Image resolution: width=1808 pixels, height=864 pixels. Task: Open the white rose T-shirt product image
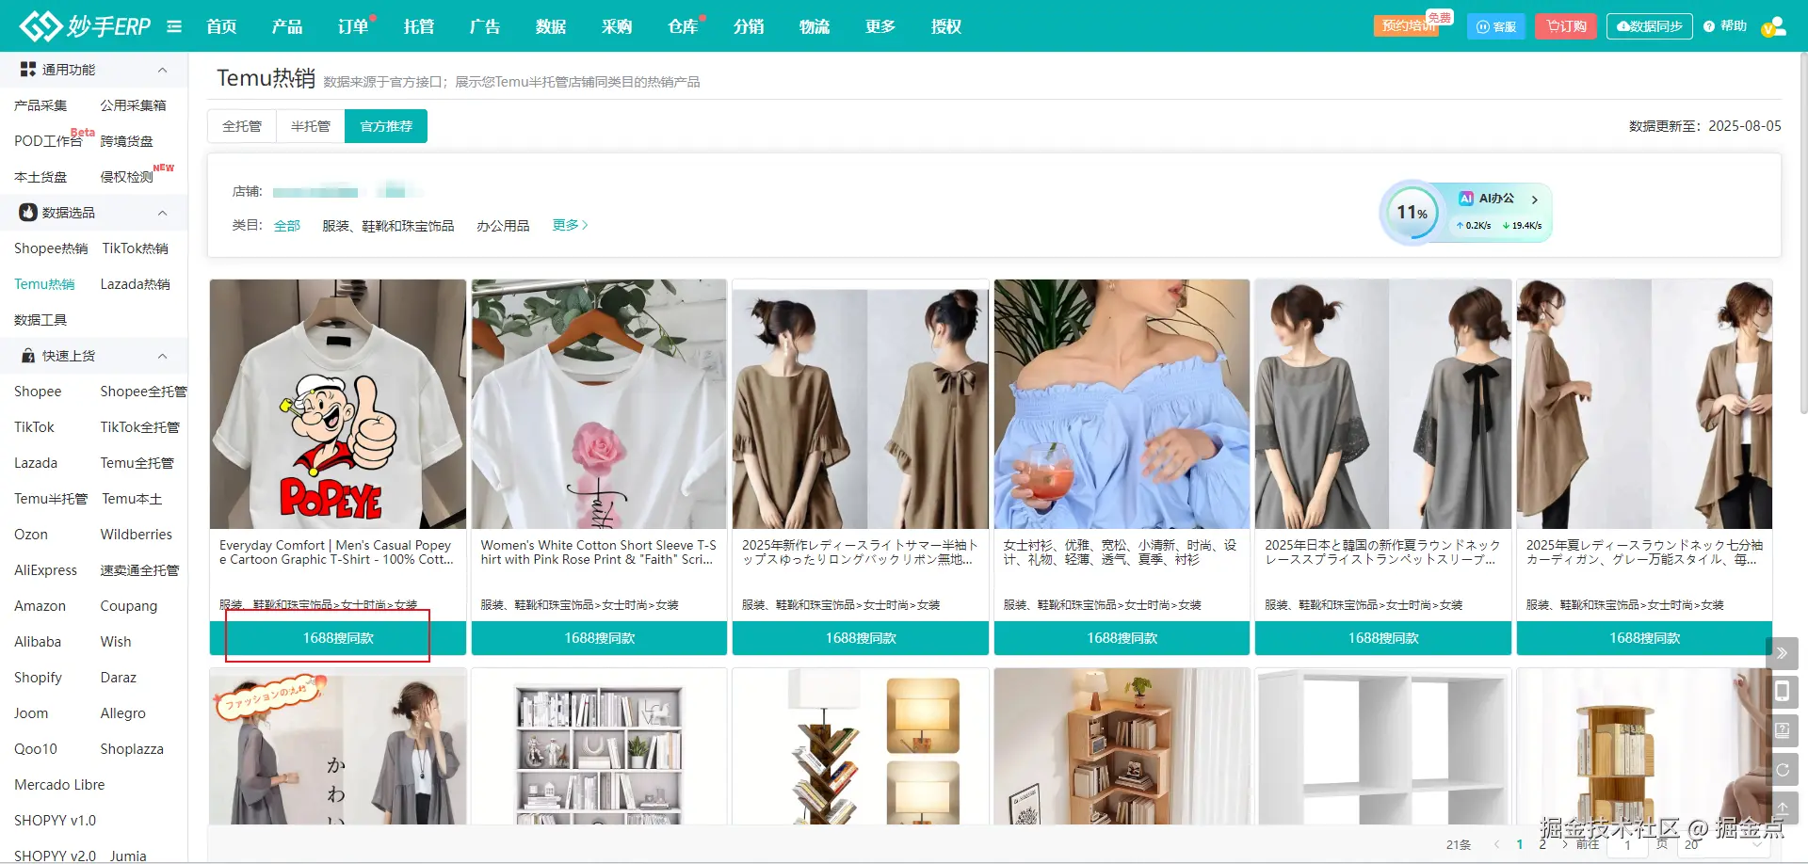point(599,404)
